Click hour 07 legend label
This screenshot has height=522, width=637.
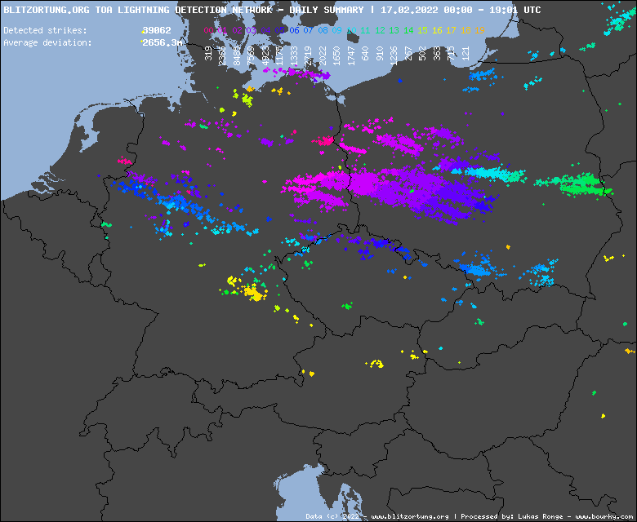(x=309, y=30)
